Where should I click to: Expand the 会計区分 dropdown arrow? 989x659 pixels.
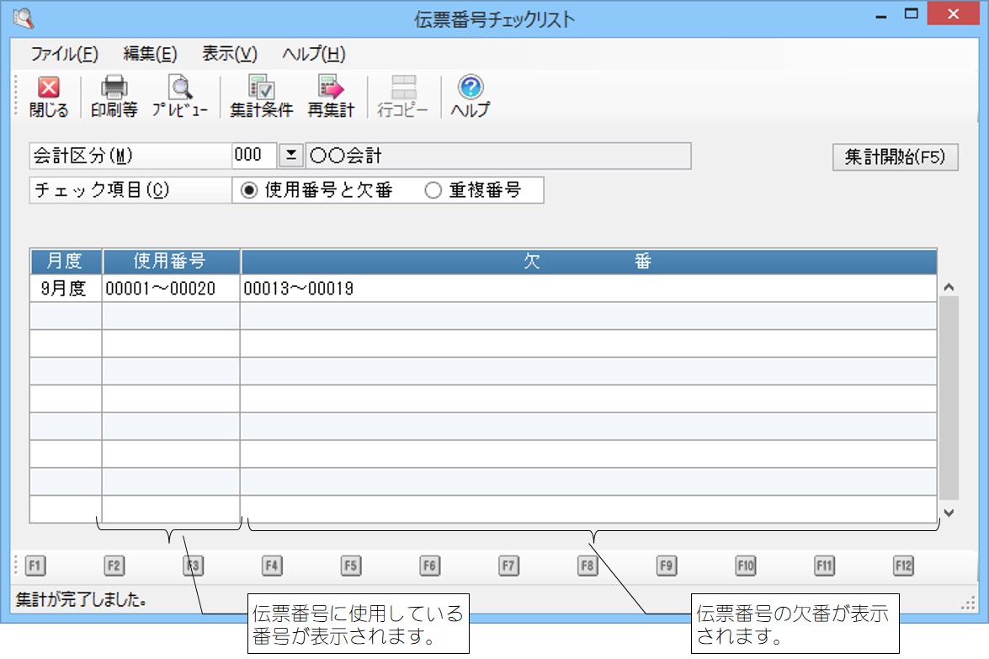click(290, 156)
